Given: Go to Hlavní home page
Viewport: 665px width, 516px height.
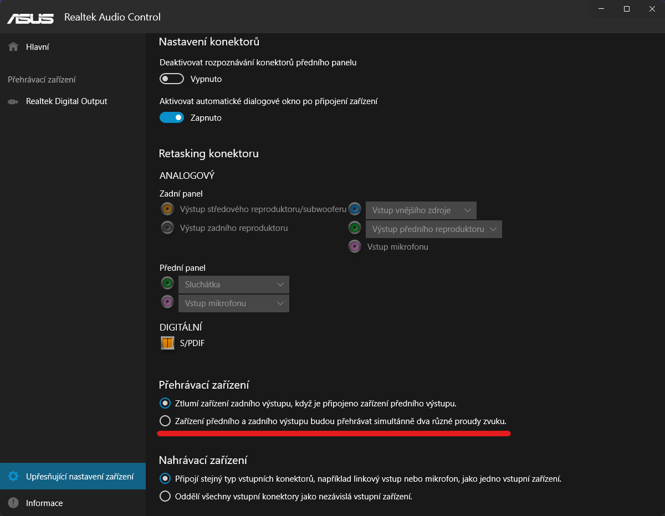Looking at the screenshot, I should pos(37,47).
